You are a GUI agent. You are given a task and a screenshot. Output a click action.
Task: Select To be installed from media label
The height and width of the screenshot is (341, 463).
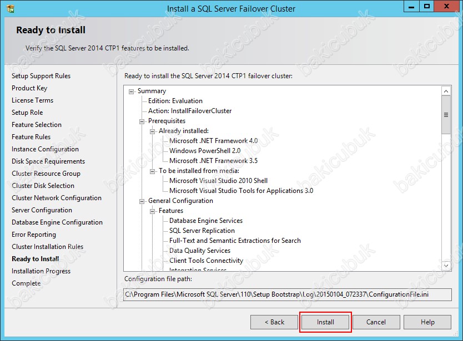[199, 171]
